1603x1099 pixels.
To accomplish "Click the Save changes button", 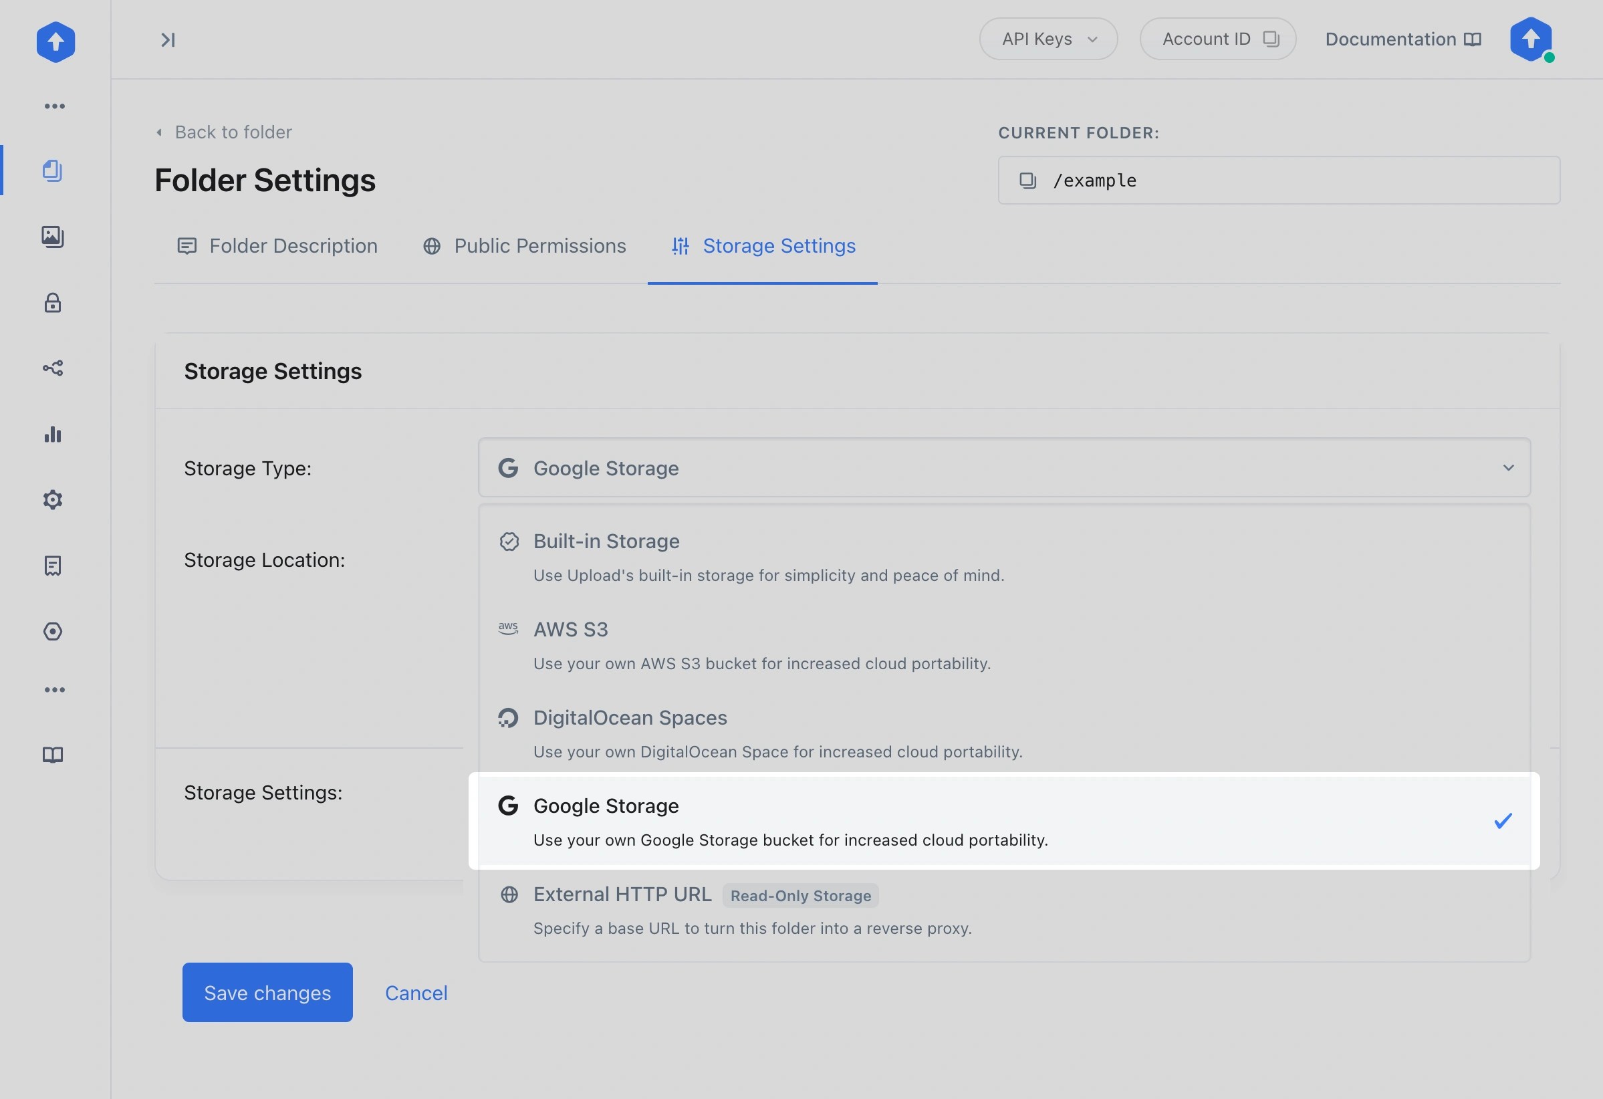I will (267, 992).
